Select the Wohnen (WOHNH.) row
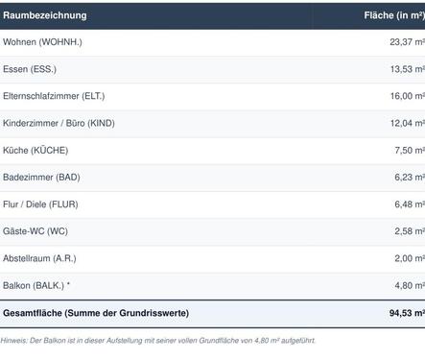This screenshot has width=425, height=360. point(212,42)
